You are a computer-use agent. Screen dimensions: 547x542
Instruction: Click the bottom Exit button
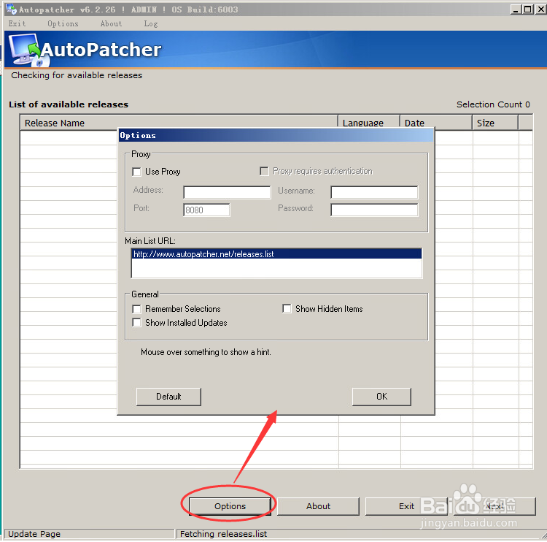coord(406,506)
